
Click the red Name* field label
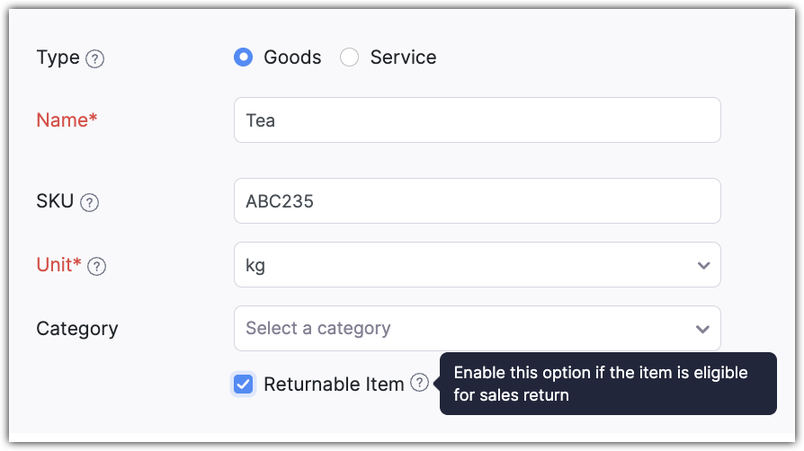point(67,120)
